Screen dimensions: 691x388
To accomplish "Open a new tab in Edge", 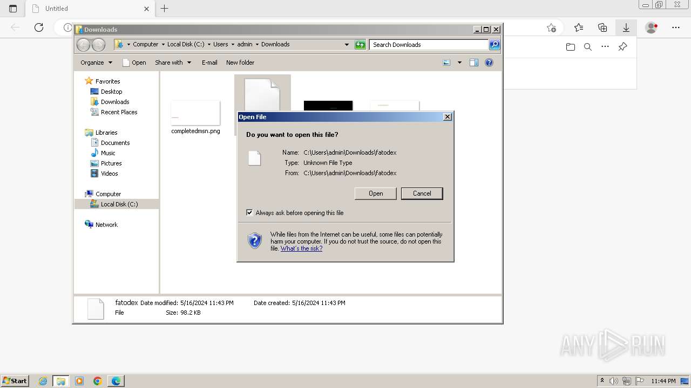I will [165, 8].
